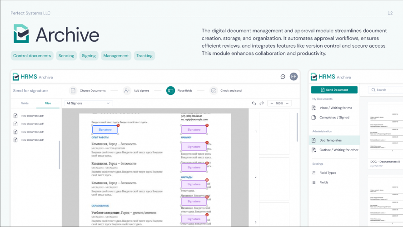Click the Field Types list icon
This screenshot has height=227, width=403.
click(313, 173)
